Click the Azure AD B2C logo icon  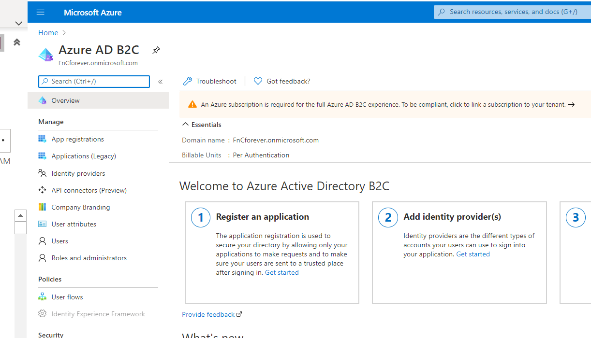click(x=46, y=55)
